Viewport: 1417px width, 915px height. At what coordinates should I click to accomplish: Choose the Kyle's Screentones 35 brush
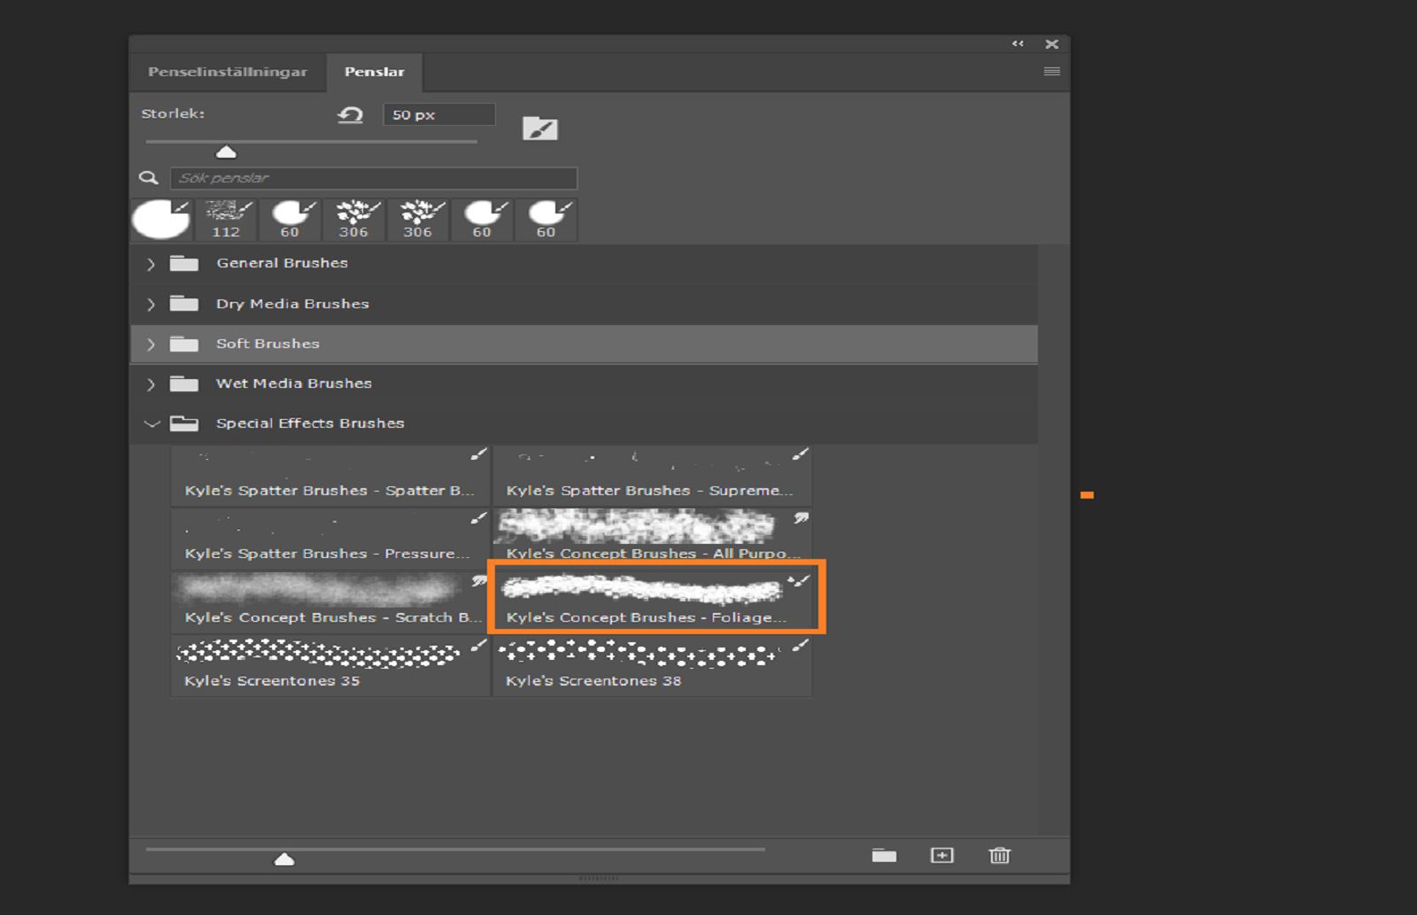point(330,665)
